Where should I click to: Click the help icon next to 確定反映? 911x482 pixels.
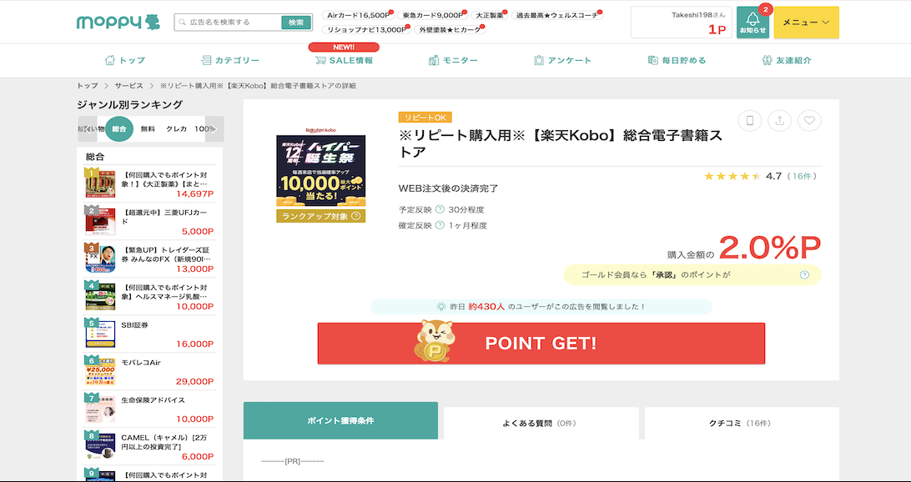pyautogui.click(x=440, y=225)
